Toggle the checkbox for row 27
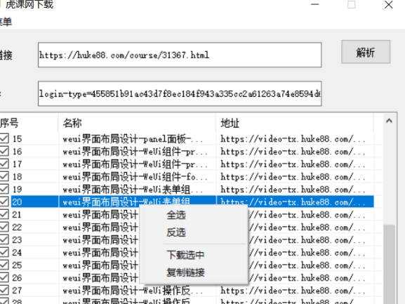 pyautogui.click(x=4, y=291)
